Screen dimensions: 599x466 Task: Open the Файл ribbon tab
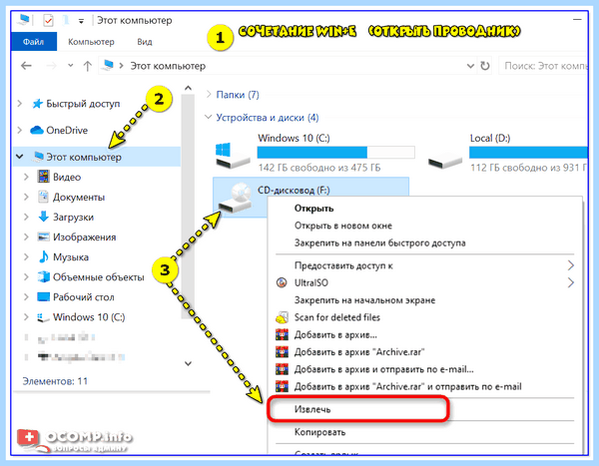[x=34, y=42]
